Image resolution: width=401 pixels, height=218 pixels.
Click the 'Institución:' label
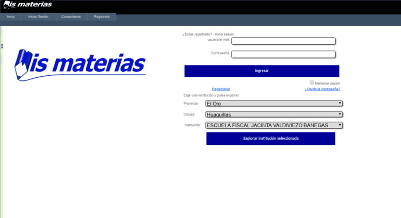coord(193,125)
